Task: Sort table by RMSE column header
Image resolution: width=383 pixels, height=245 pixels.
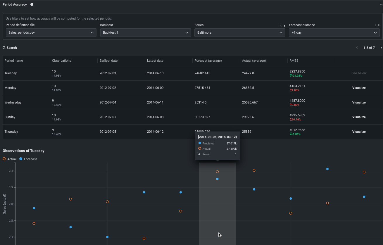Action: [294, 61]
